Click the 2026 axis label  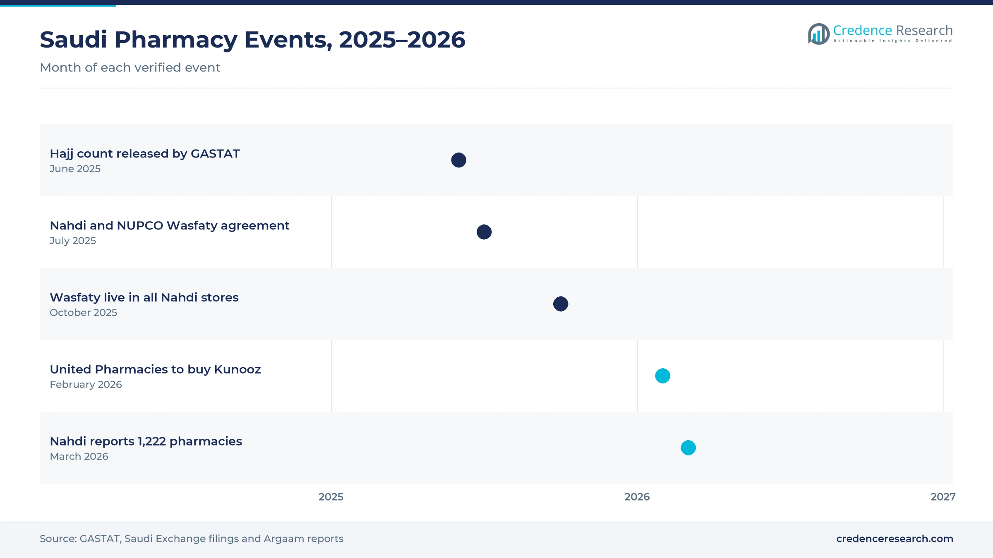(637, 497)
